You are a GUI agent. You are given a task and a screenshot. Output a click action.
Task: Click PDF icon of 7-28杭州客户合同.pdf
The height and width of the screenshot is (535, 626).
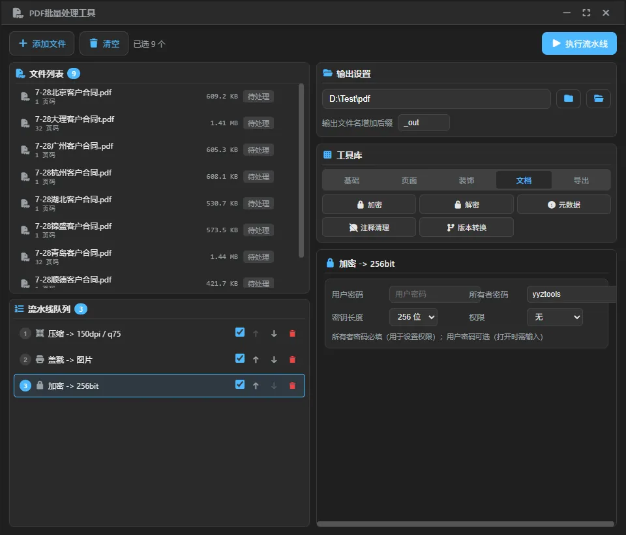25,177
